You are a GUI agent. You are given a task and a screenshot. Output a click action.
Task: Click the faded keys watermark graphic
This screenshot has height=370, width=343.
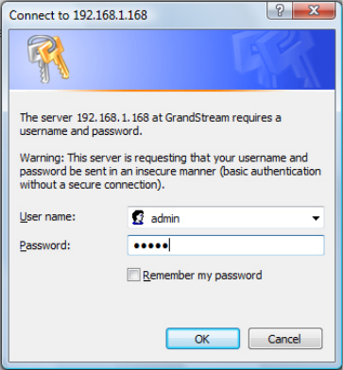276,59
